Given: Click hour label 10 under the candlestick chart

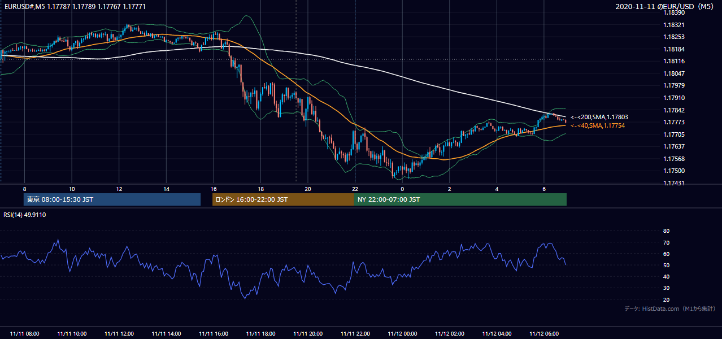Looking at the screenshot, I should [72, 189].
